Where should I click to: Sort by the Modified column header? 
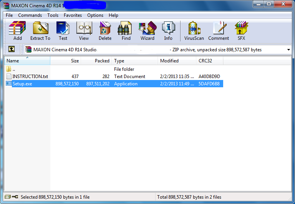pyautogui.click(x=177, y=61)
